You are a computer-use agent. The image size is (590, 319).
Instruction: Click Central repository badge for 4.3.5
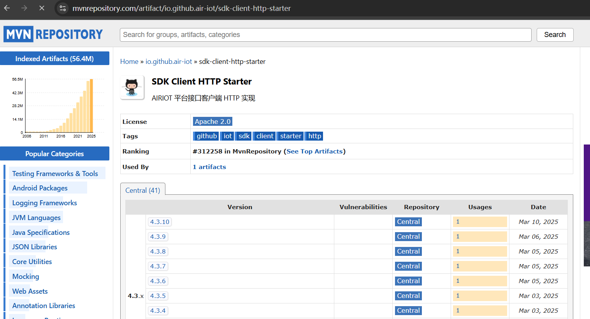click(408, 296)
